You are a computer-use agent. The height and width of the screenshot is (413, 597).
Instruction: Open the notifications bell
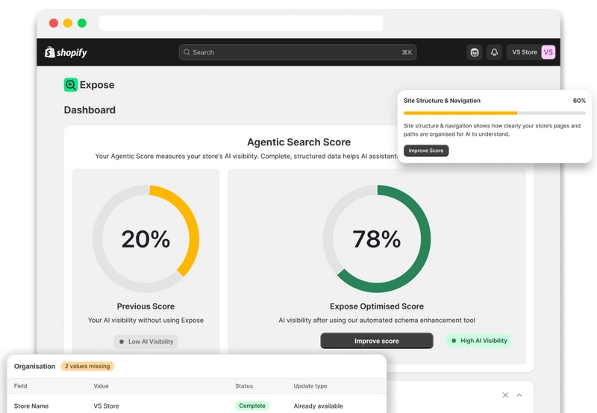click(x=494, y=52)
